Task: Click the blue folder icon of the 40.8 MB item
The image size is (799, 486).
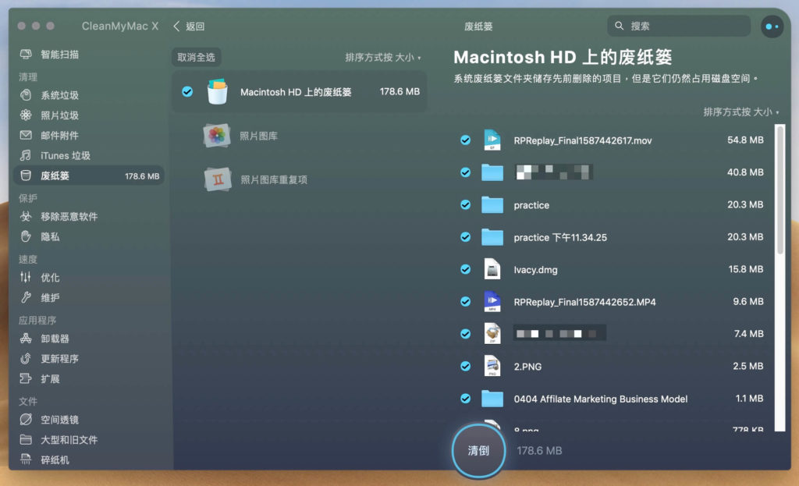Action: [492, 172]
